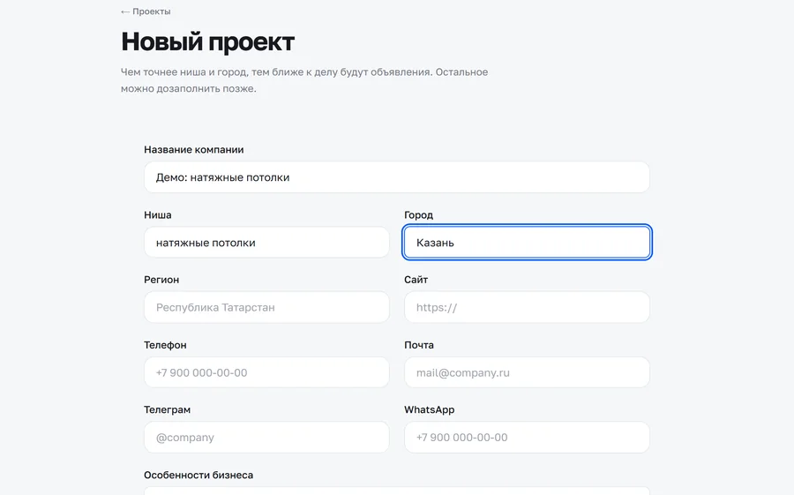Image resolution: width=794 pixels, height=495 pixels.
Task: Click the description text starting Чем точнее ниша
Action: [304, 80]
